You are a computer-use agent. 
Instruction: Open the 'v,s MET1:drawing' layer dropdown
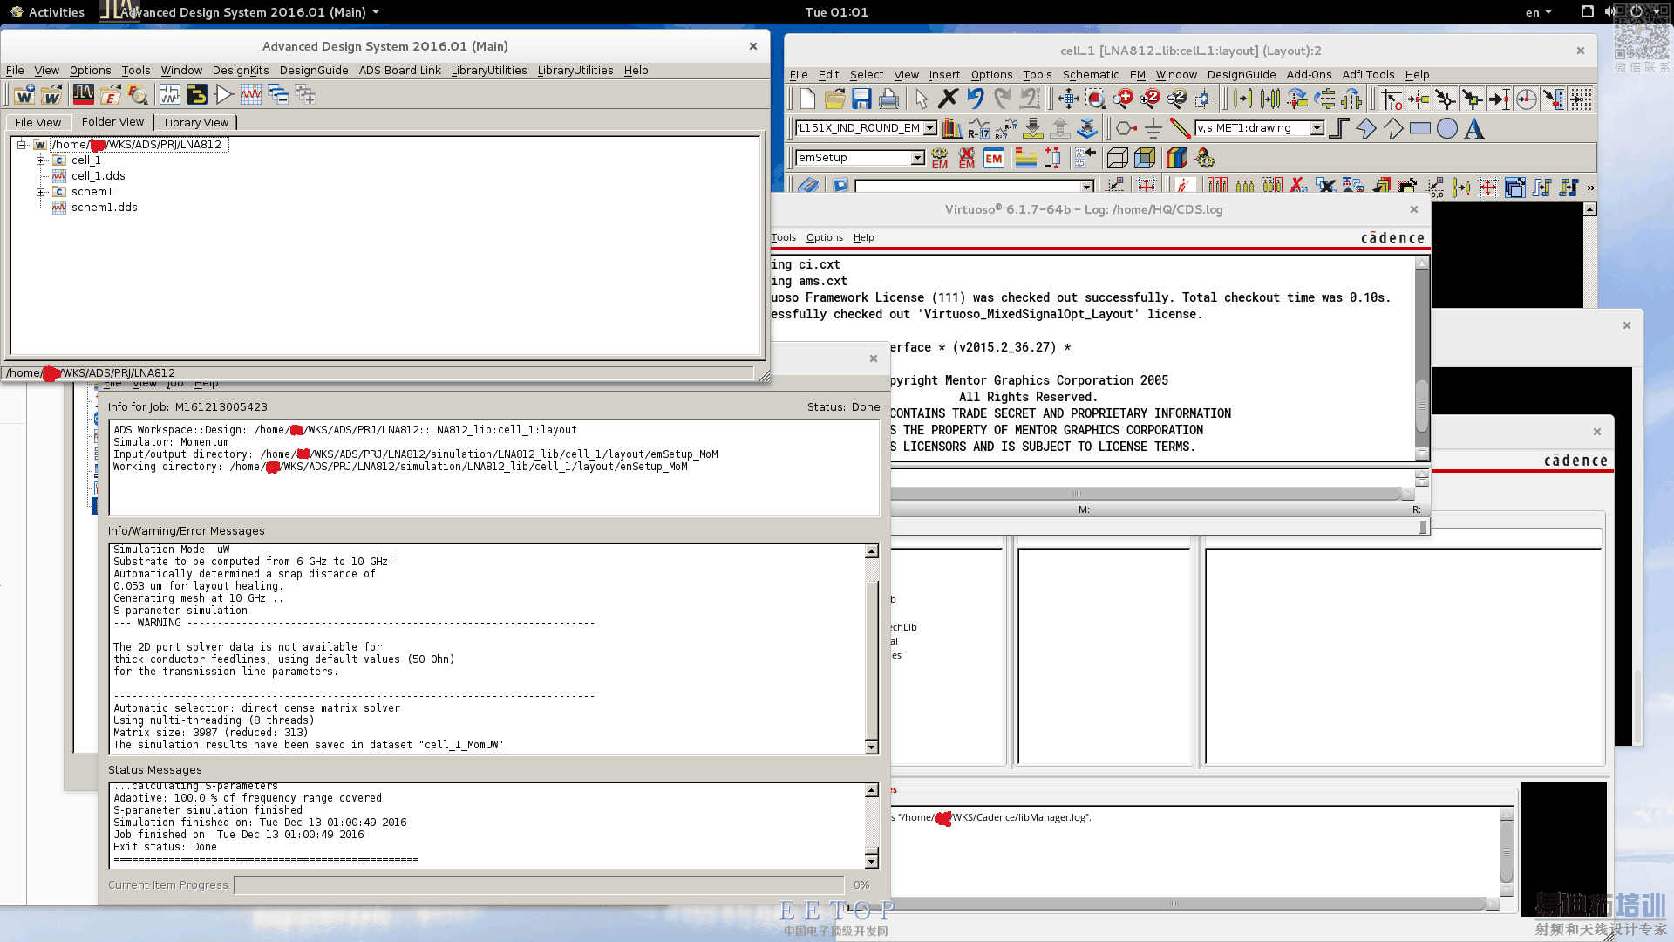point(1317,129)
